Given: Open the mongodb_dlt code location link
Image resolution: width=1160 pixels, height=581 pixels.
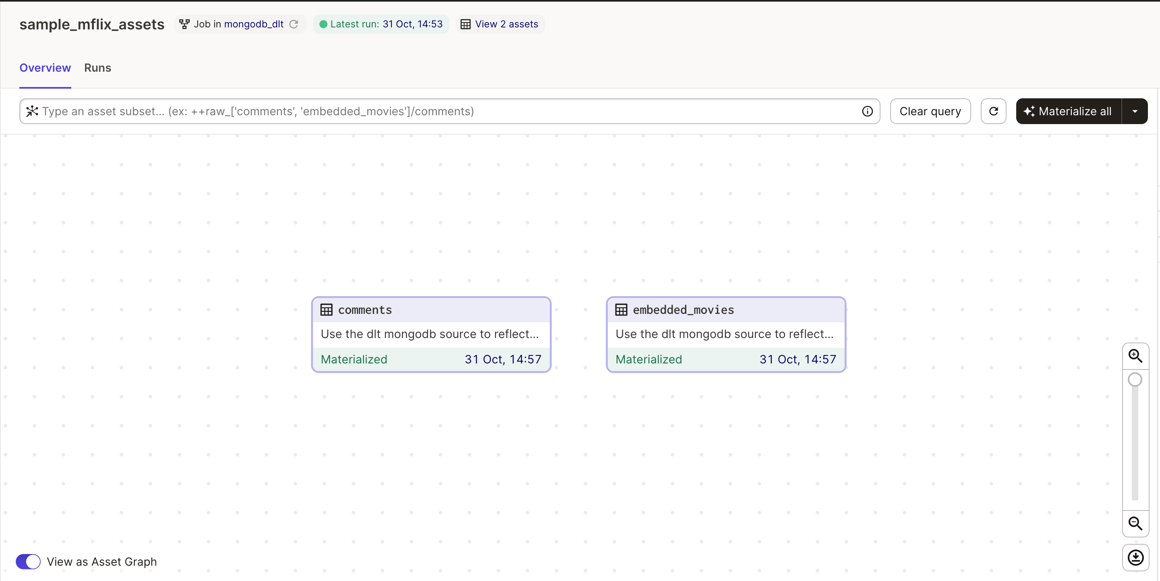Looking at the screenshot, I should click(254, 24).
